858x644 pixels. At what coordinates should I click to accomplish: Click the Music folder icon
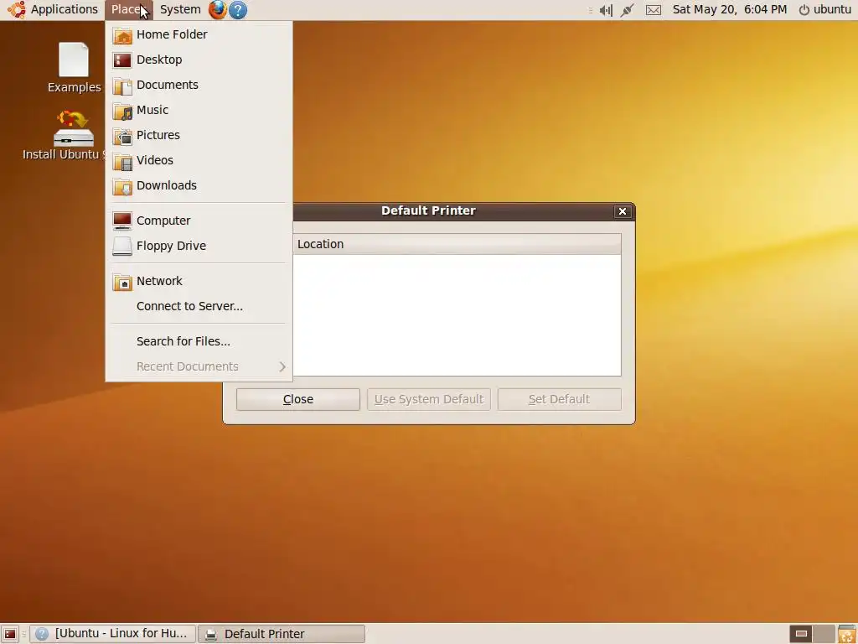(x=122, y=111)
